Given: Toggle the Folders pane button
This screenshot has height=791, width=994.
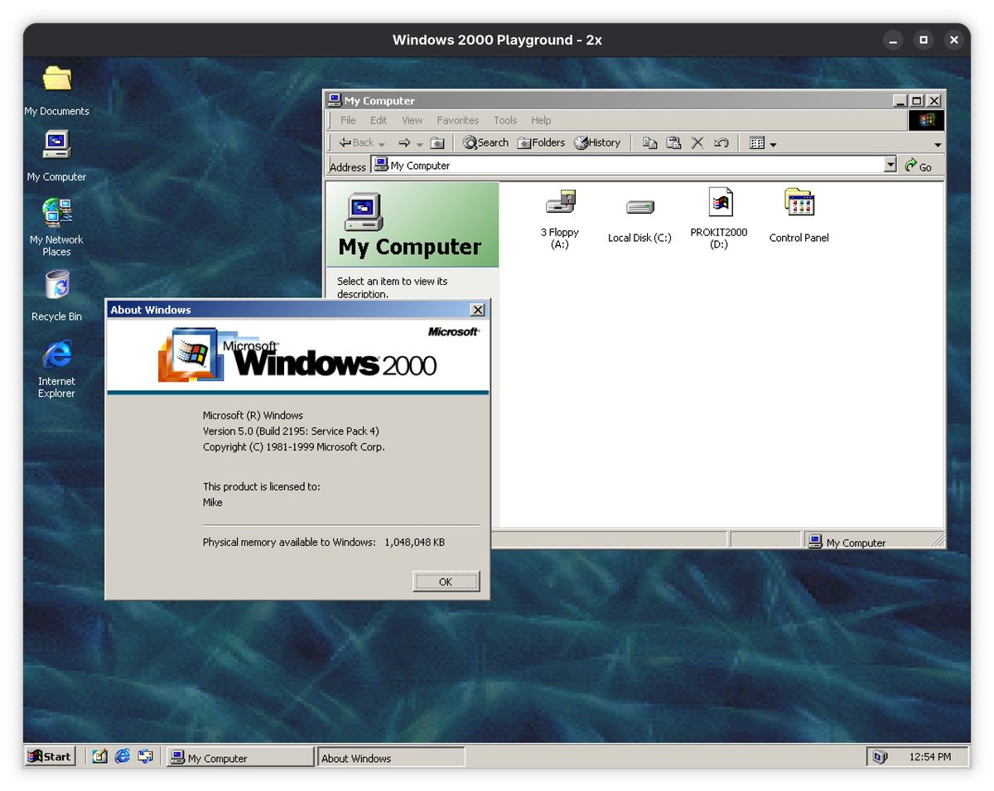Looking at the screenshot, I should click(541, 142).
